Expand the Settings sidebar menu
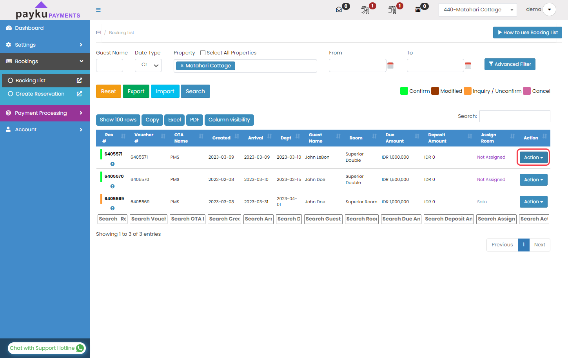This screenshot has width=568, height=358. click(x=45, y=45)
